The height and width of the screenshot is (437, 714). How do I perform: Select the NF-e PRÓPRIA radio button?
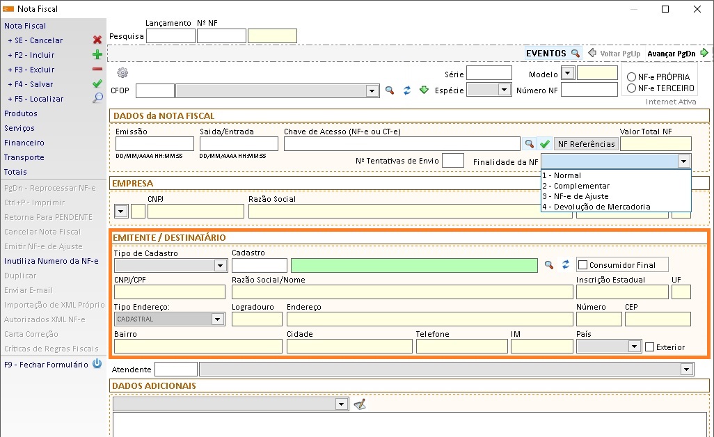point(632,77)
